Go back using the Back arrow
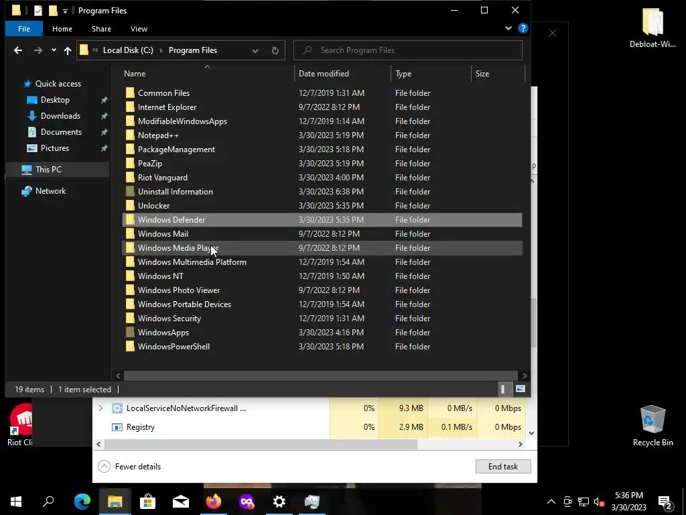Viewport: 686px width, 515px height. (18, 50)
